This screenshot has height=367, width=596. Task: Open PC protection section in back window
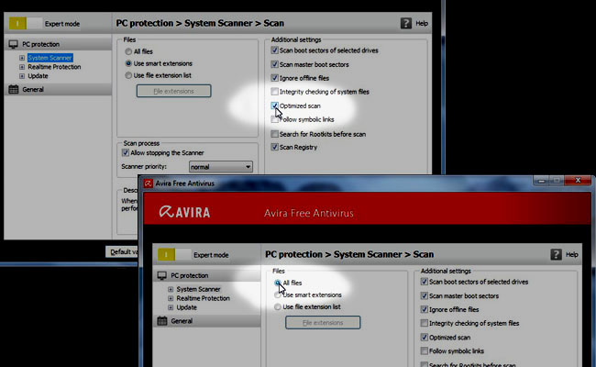(x=58, y=44)
